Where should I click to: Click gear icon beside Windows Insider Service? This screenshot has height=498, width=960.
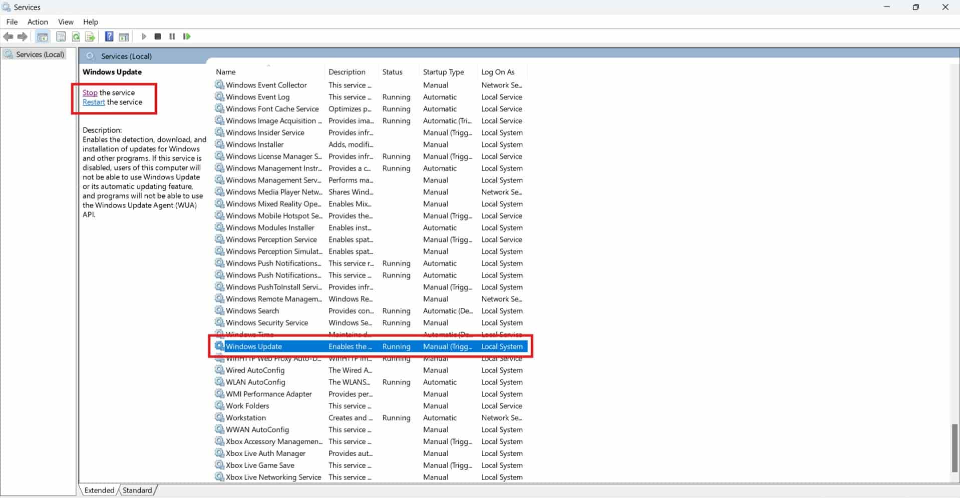point(219,132)
